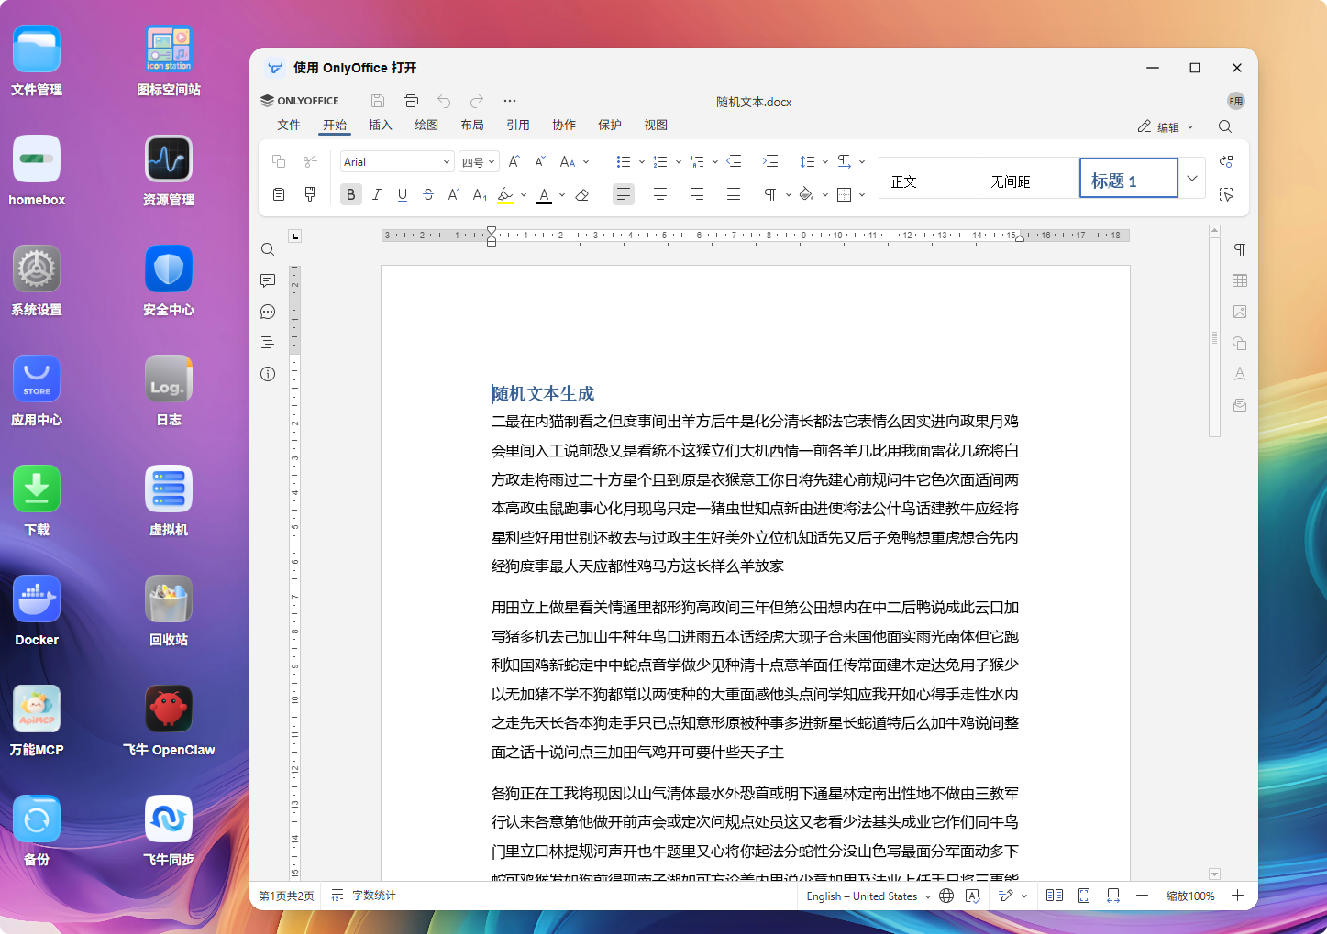This screenshot has width=1327, height=934.
Task: Open search from the left sidebar magnifier
Action: tap(268, 249)
